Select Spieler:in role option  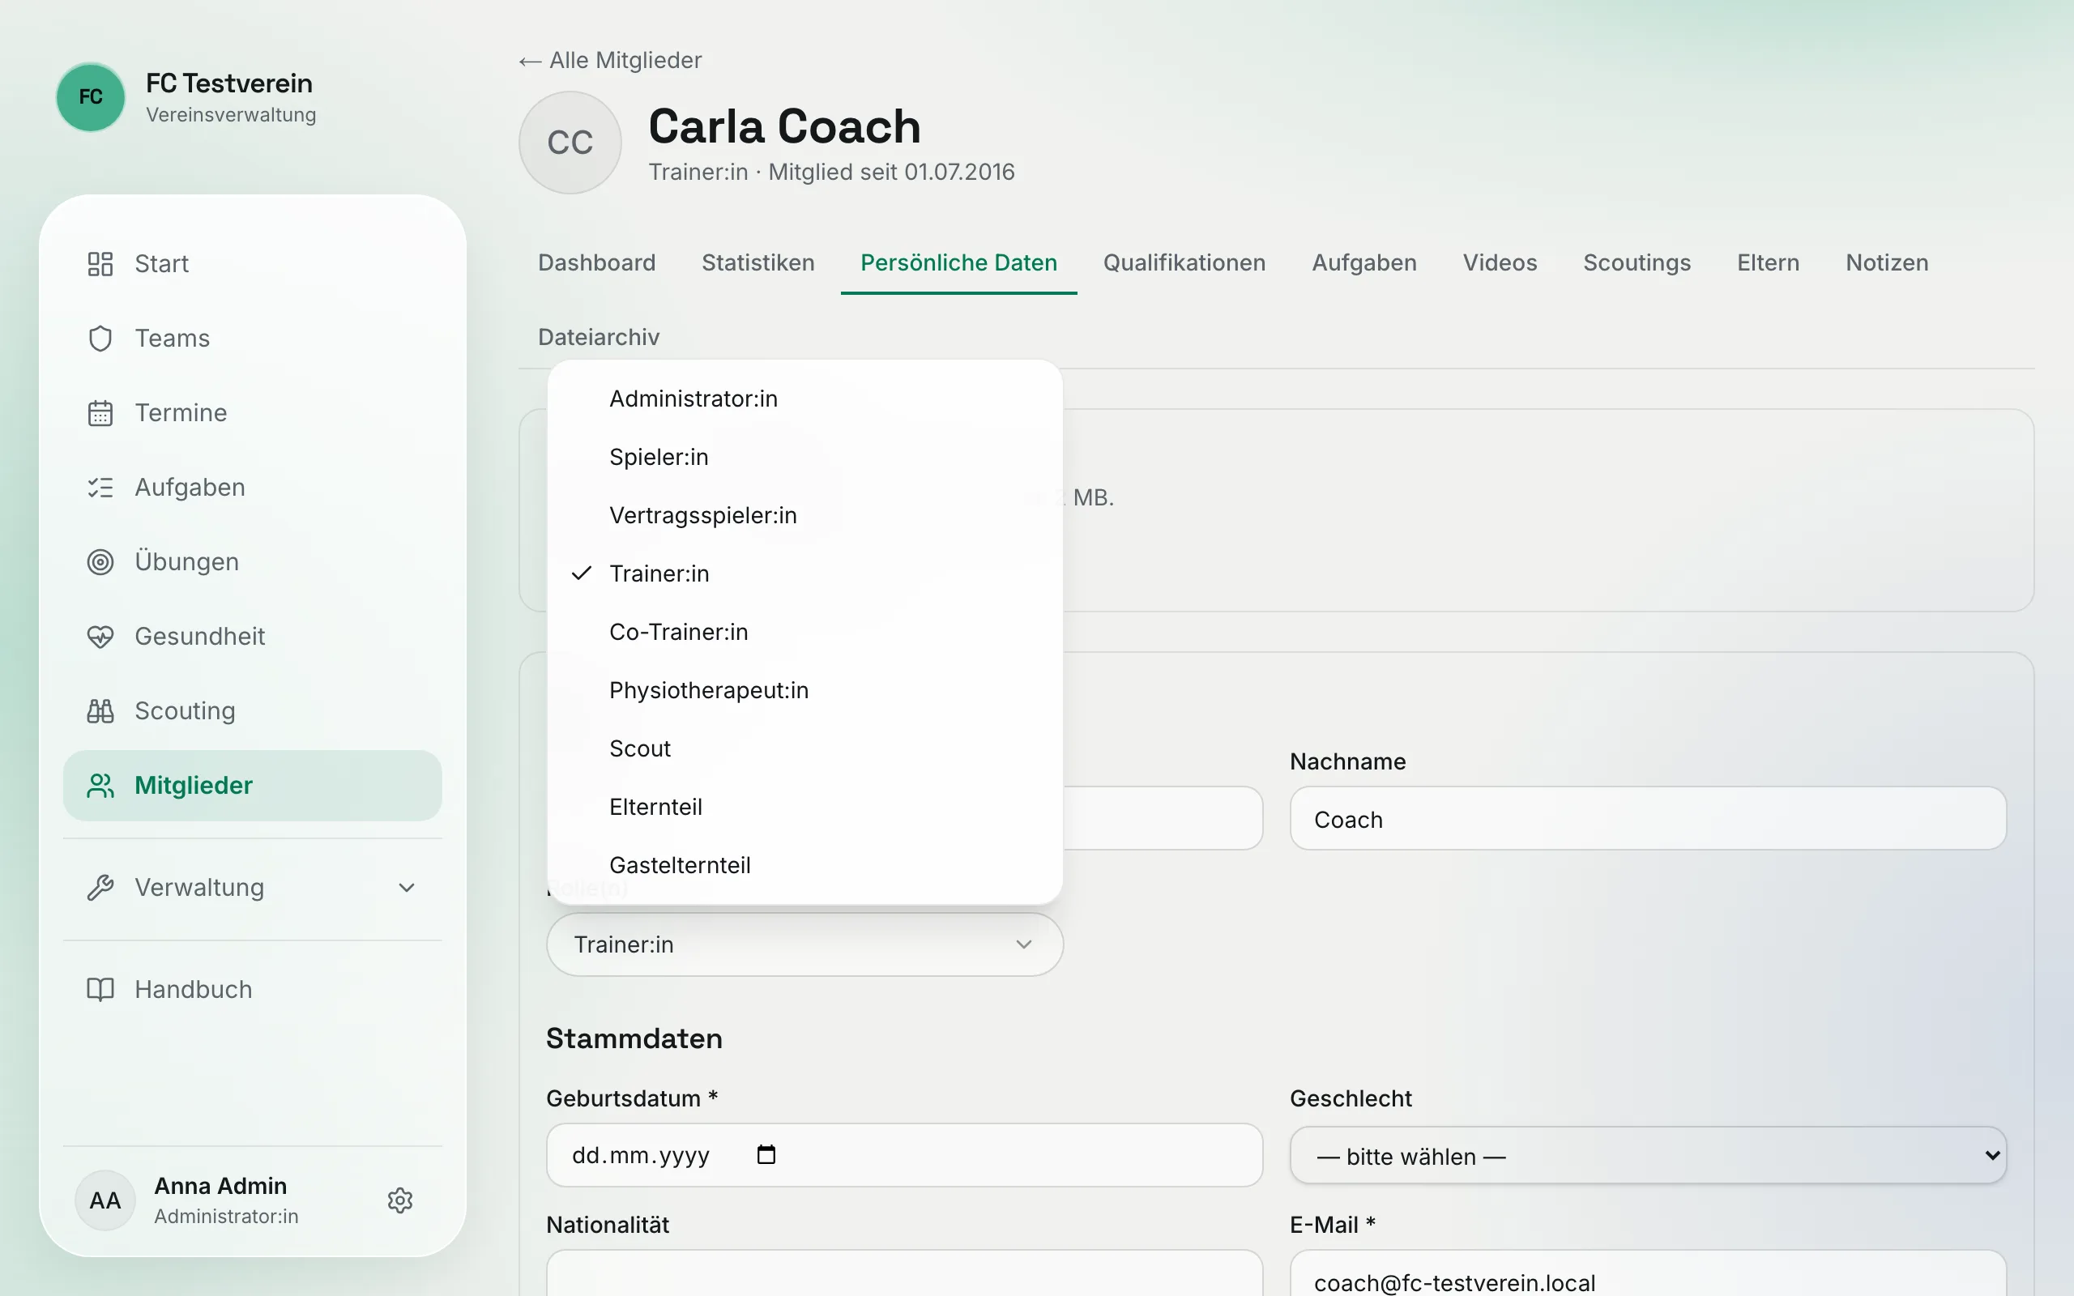coord(804,458)
